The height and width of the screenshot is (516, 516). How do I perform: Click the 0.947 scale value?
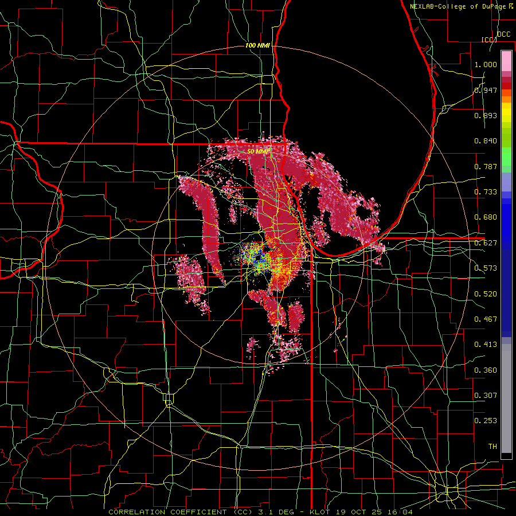tap(486, 90)
